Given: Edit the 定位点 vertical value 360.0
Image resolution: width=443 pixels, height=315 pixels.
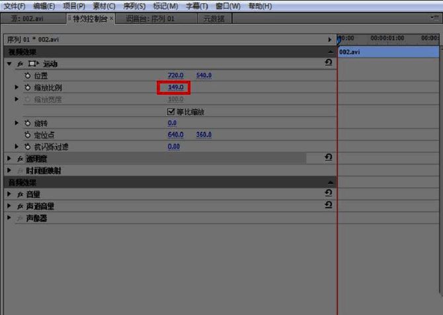Looking at the screenshot, I should (204, 135).
